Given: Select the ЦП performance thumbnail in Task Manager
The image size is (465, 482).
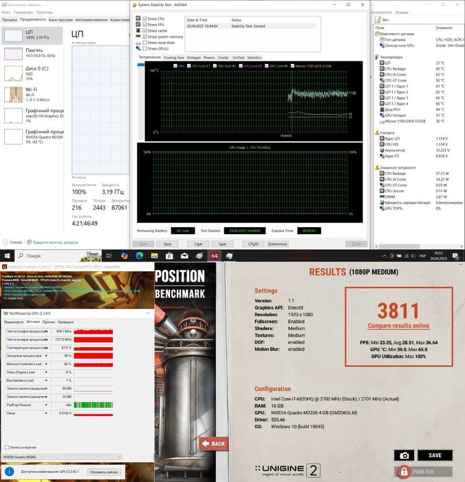Looking at the screenshot, I should (x=13, y=35).
